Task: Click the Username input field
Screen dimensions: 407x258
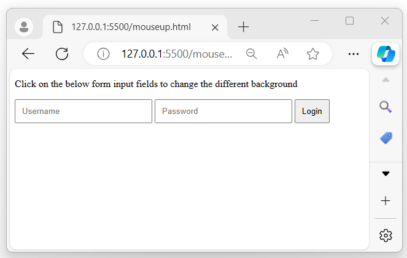Action: [83, 112]
